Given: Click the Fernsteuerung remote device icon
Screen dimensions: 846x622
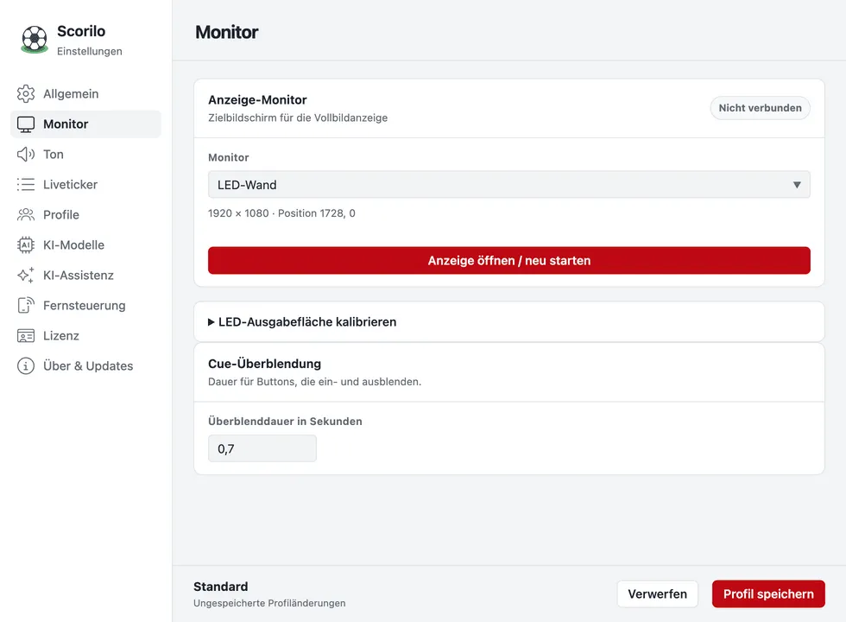Looking at the screenshot, I should click(25, 306).
